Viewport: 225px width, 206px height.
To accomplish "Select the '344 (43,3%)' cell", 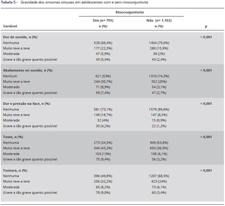I will 103,148.
